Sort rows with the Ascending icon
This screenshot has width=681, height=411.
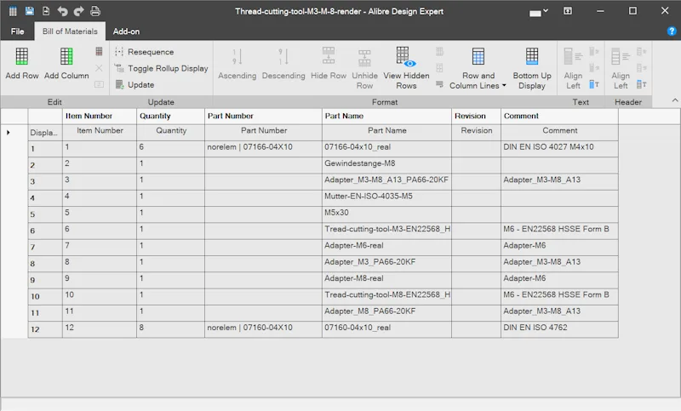(237, 56)
